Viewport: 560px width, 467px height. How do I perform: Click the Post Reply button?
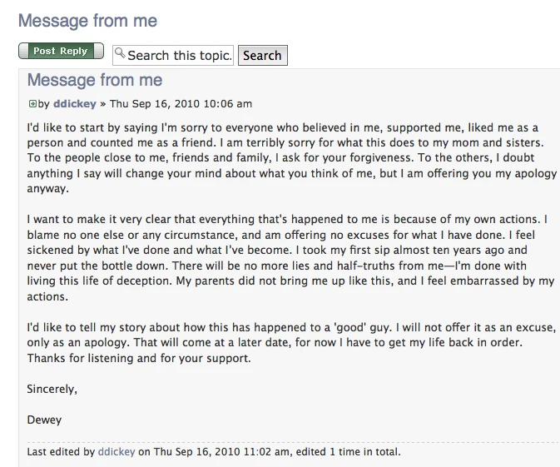coord(61,52)
